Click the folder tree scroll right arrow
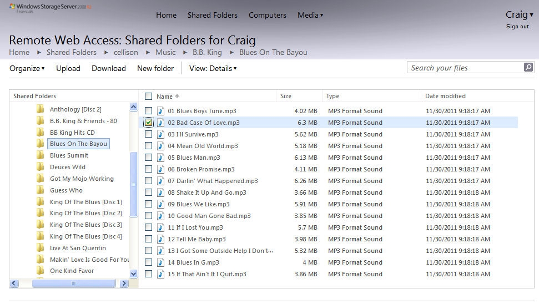 124,283
